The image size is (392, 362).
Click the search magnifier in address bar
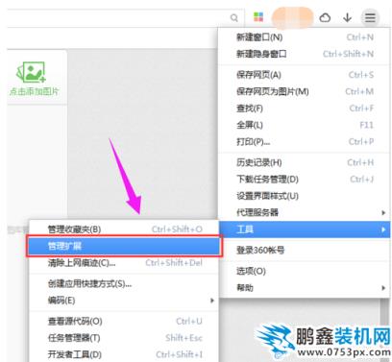click(234, 18)
